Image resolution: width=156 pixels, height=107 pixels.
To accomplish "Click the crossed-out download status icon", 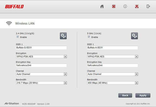I will (136, 6).
